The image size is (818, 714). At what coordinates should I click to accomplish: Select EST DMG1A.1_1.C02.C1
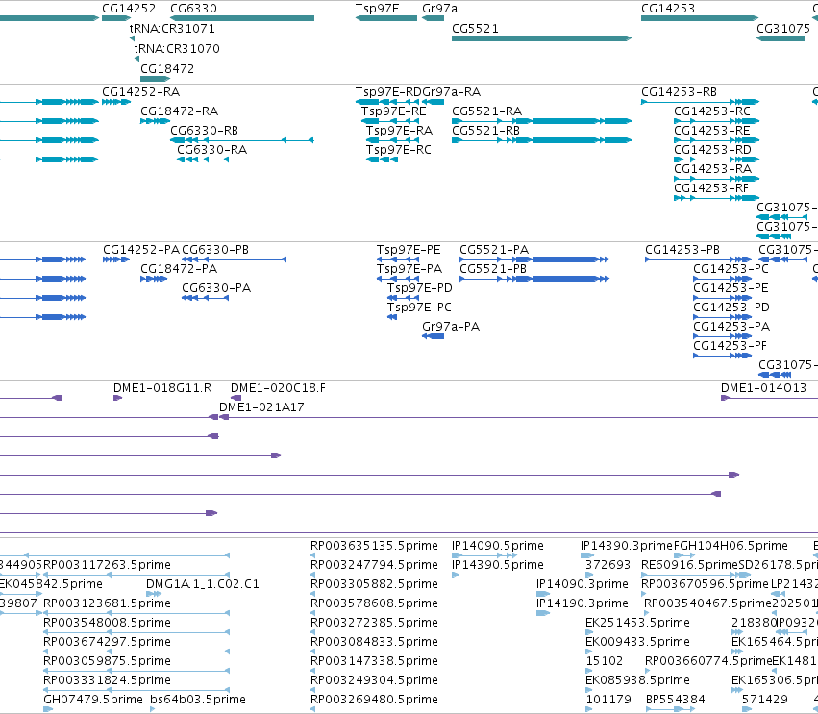[x=203, y=584]
